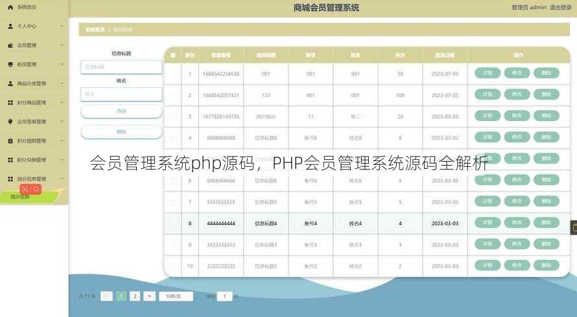Open the 会员管理 sidebar menu
This screenshot has height=317, width=577.
pyautogui.click(x=34, y=45)
